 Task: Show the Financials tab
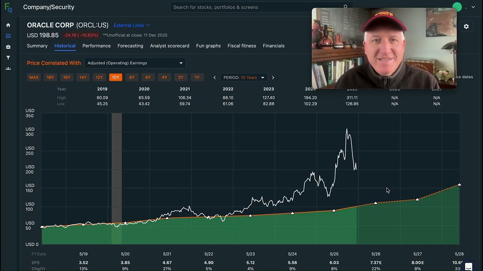pos(274,46)
